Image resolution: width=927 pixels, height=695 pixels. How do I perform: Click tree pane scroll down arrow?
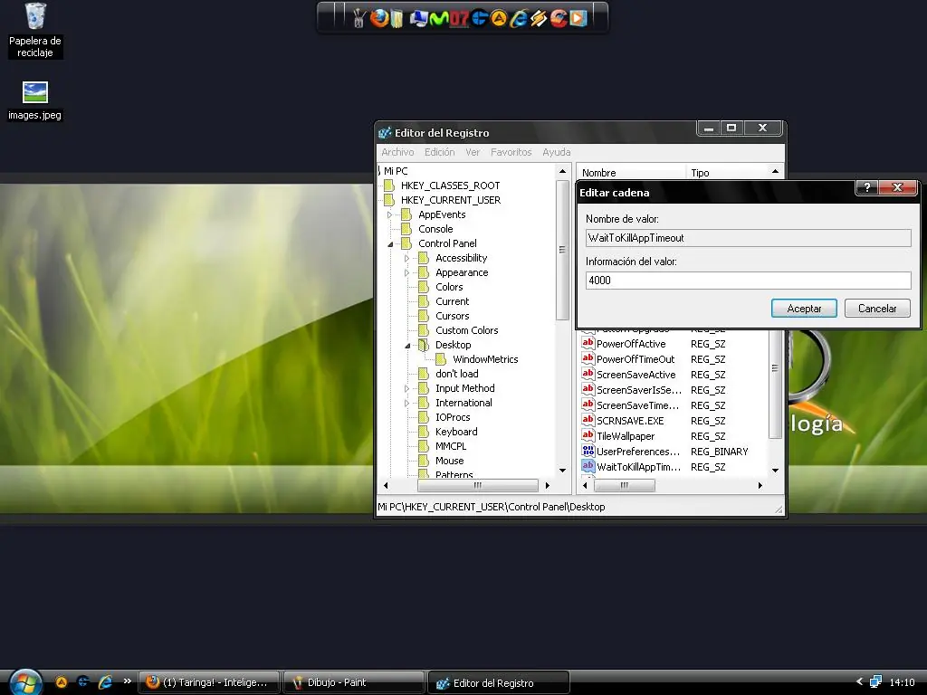(562, 471)
